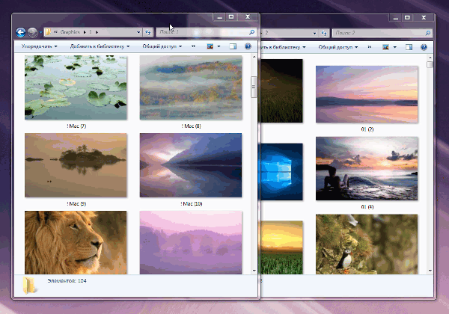Select the '! Mac (9)' island thumbnail

coord(76,165)
